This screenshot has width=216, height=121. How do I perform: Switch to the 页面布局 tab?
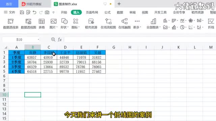pos(92,12)
